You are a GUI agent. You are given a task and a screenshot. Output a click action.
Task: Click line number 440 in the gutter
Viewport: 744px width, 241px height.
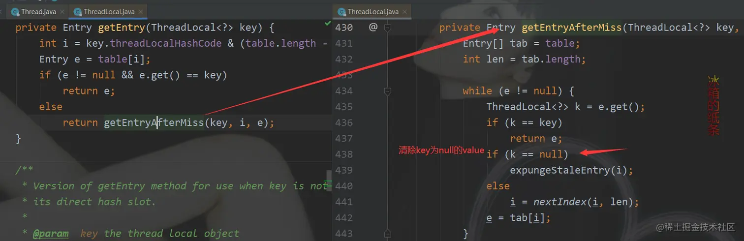coord(344,186)
